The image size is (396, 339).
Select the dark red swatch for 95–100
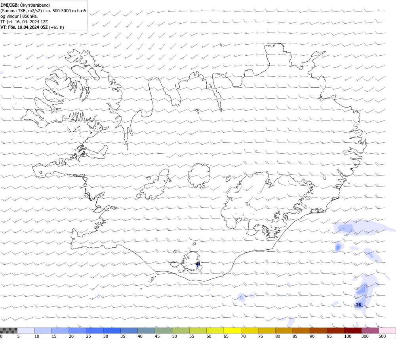click(335, 331)
